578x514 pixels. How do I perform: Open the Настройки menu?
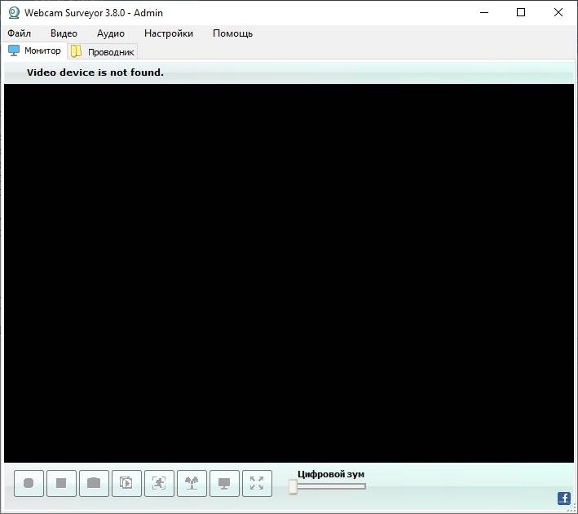[169, 33]
